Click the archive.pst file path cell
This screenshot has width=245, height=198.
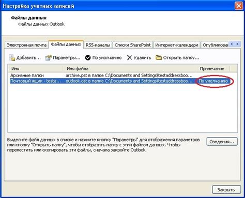pyautogui.click(x=129, y=75)
